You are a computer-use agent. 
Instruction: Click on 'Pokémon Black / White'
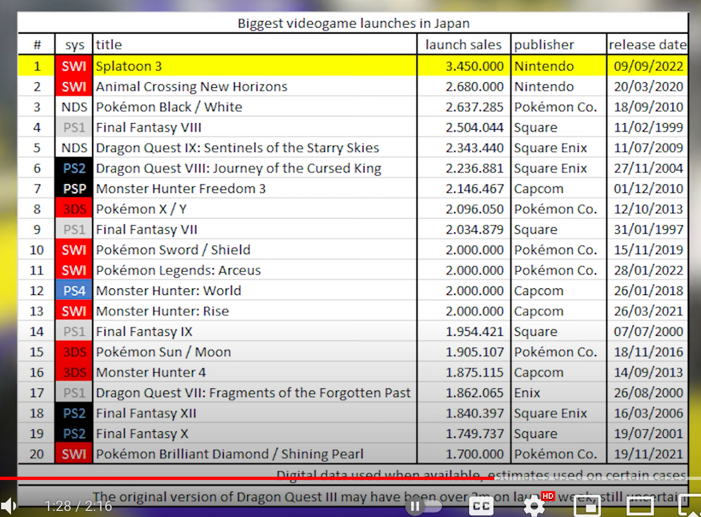(169, 107)
